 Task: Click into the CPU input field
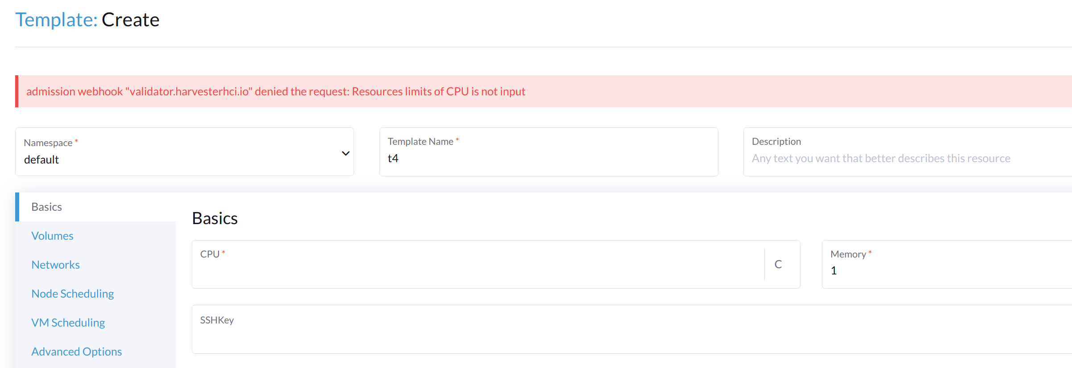pyautogui.click(x=446, y=267)
